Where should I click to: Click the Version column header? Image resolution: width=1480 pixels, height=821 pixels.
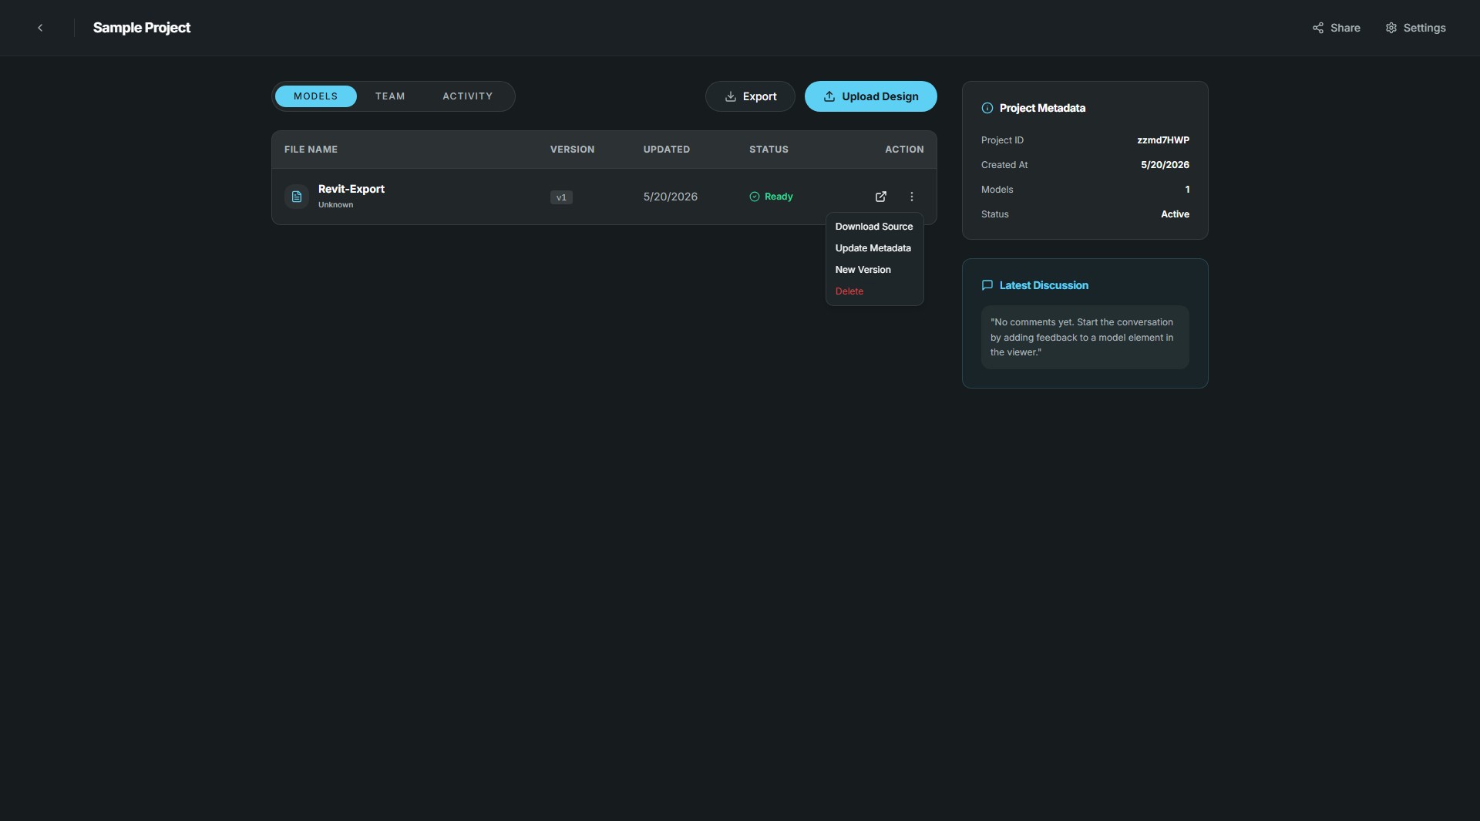[572, 150]
